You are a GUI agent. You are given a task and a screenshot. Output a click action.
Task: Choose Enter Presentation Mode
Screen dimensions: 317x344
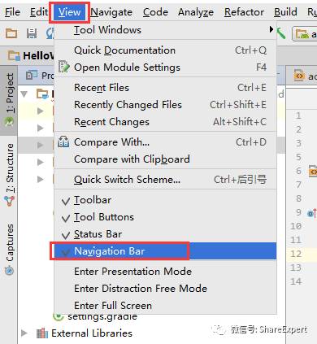coord(165,272)
